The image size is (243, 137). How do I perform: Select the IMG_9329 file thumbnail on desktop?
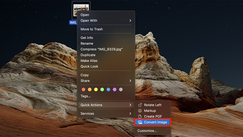click(x=81, y=10)
